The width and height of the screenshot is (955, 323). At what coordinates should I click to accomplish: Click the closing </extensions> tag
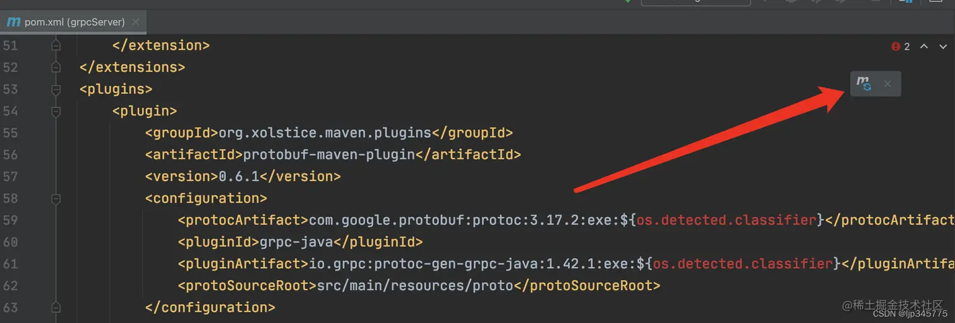[133, 67]
